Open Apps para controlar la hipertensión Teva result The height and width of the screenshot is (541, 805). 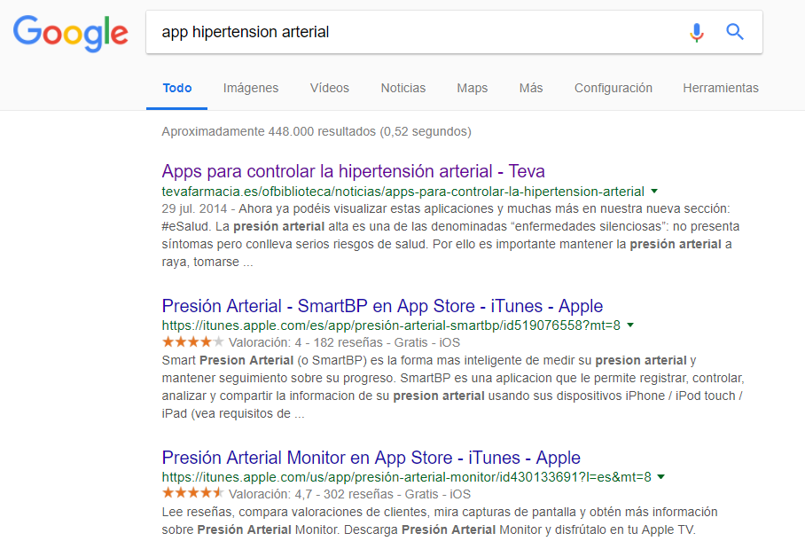(x=353, y=171)
